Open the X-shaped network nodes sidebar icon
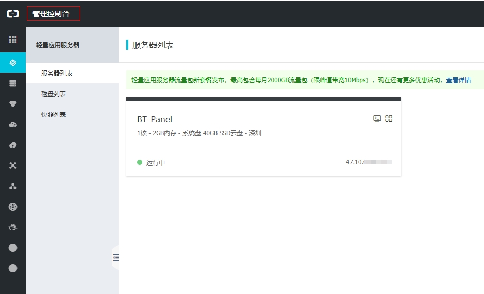The width and height of the screenshot is (484, 294). tap(13, 166)
